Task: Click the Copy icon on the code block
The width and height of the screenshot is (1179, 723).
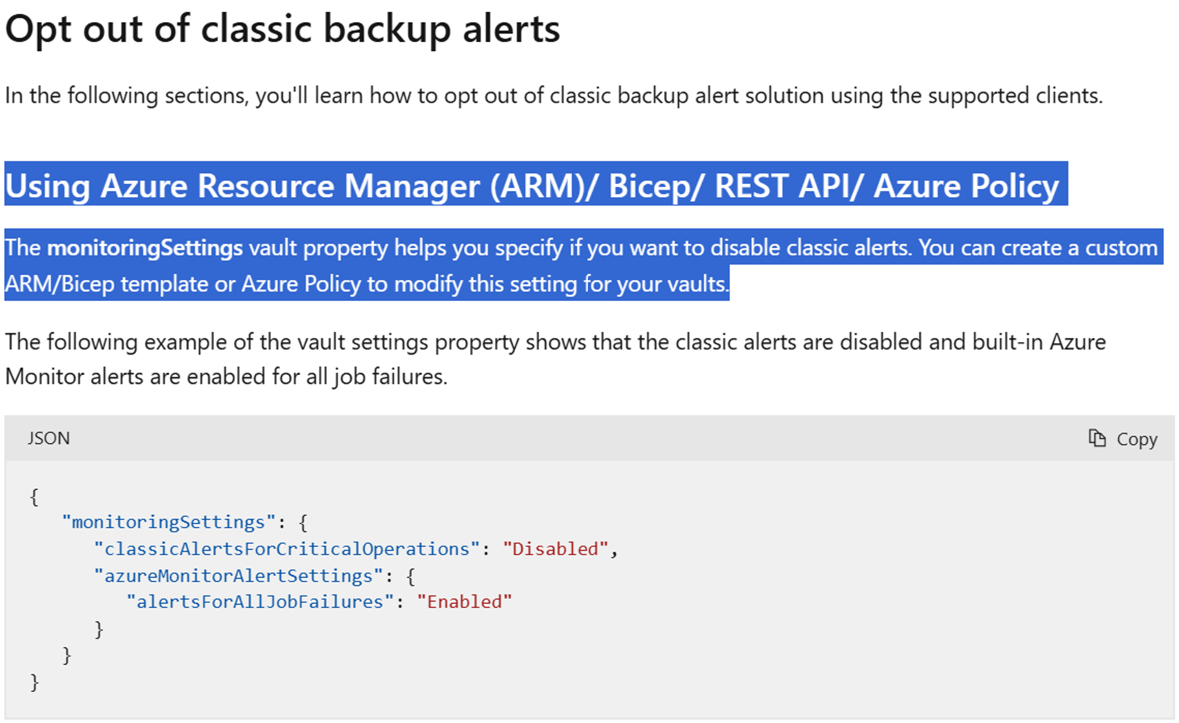Action: pyautogui.click(x=1097, y=438)
